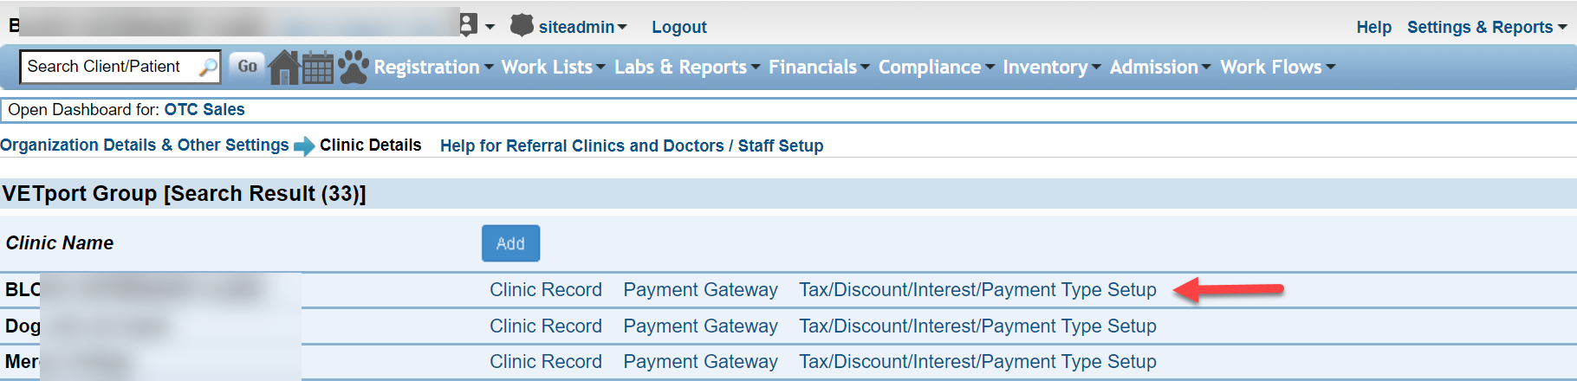Viewport: 1577px width, 381px height.
Task: Click the home icon in the navigation bar
Action: point(284,67)
